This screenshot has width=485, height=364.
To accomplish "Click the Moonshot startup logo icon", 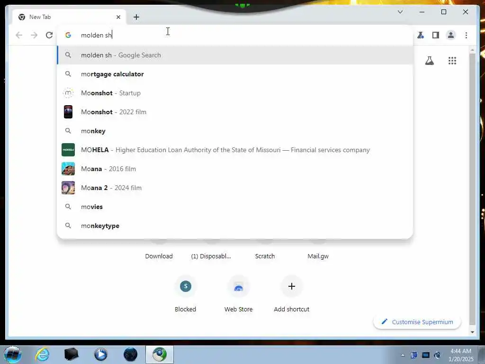I will point(68,93).
